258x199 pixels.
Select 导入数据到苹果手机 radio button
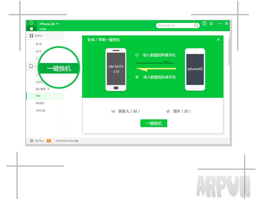[x=137, y=55]
